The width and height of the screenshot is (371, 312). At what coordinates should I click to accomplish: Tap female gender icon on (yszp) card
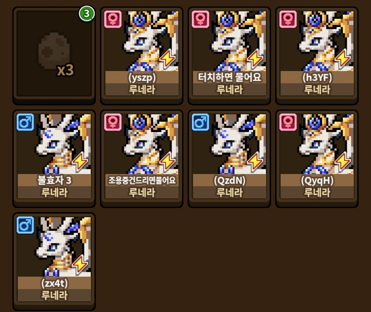[x=113, y=19]
